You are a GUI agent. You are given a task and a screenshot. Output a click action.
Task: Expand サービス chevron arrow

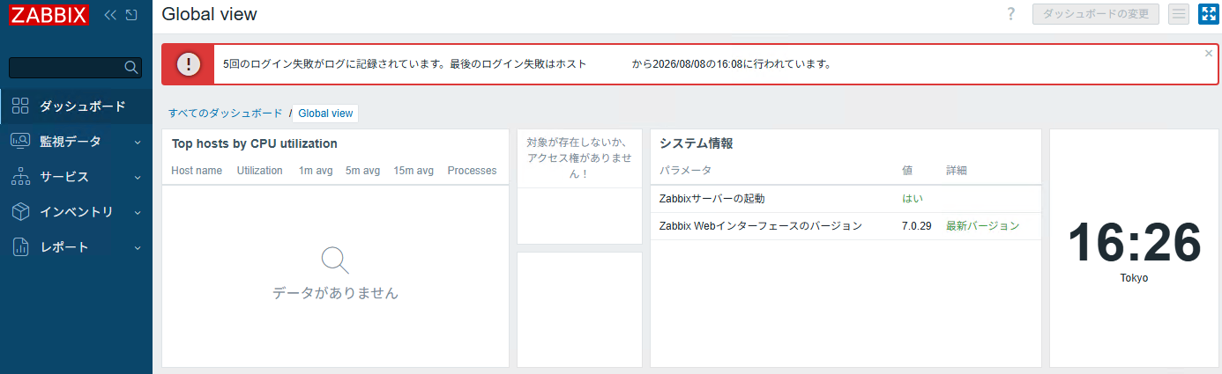(x=138, y=178)
